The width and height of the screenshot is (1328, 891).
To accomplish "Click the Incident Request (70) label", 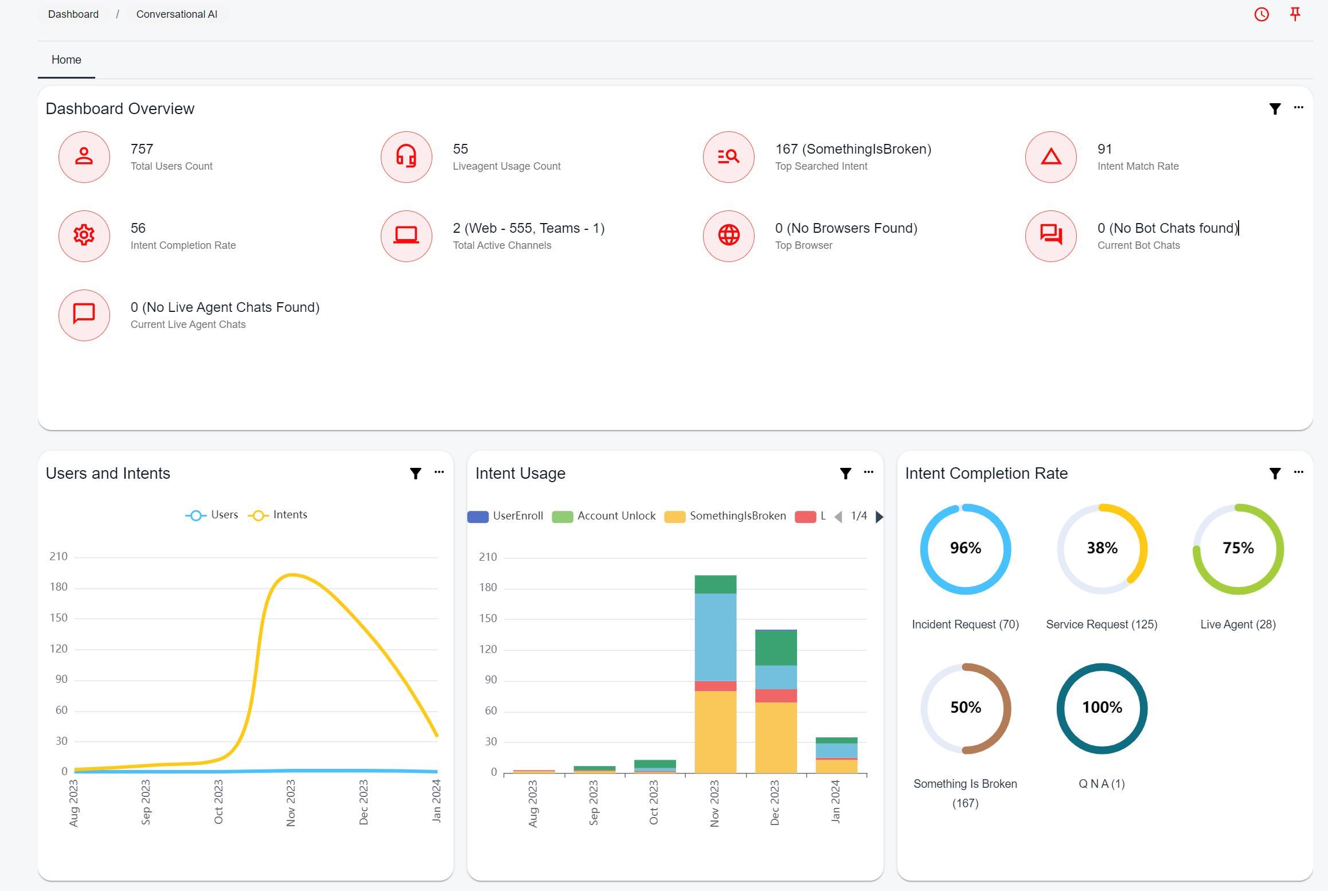I will pos(966,624).
